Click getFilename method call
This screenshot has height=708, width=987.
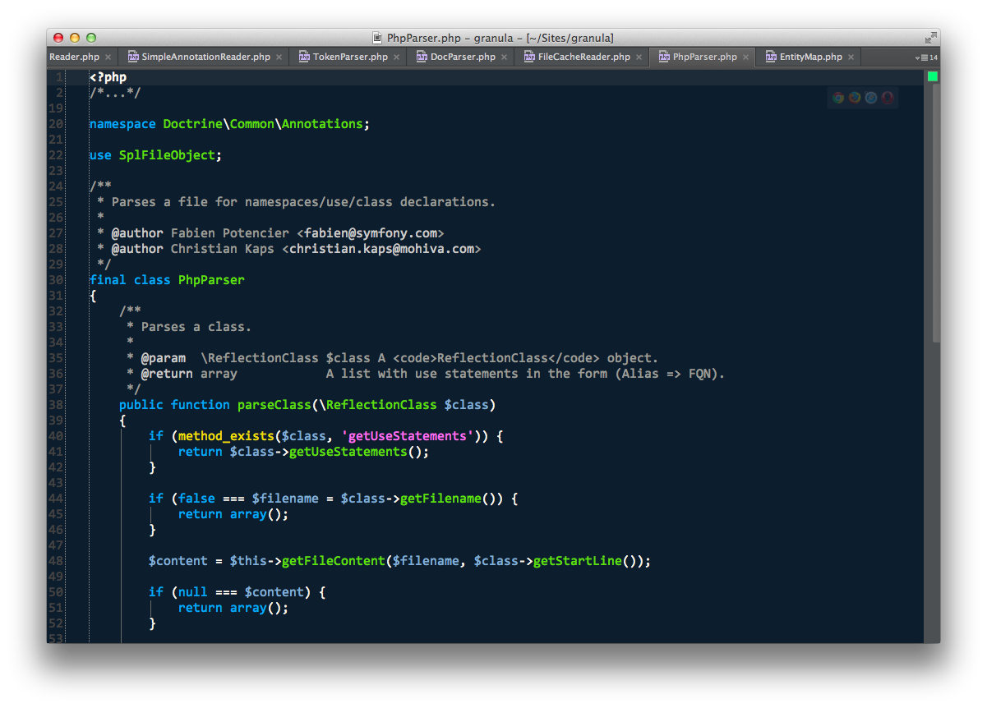tap(440, 499)
